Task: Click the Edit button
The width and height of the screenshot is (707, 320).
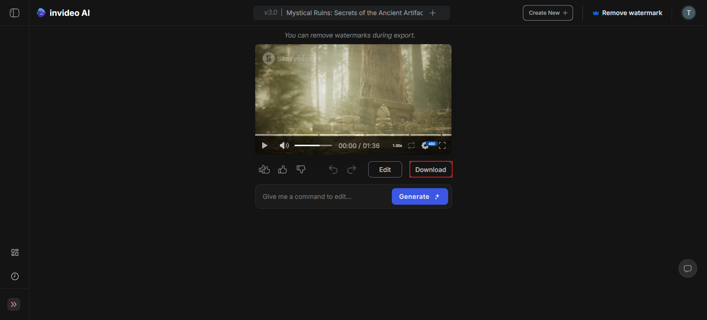Action: click(385, 169)
